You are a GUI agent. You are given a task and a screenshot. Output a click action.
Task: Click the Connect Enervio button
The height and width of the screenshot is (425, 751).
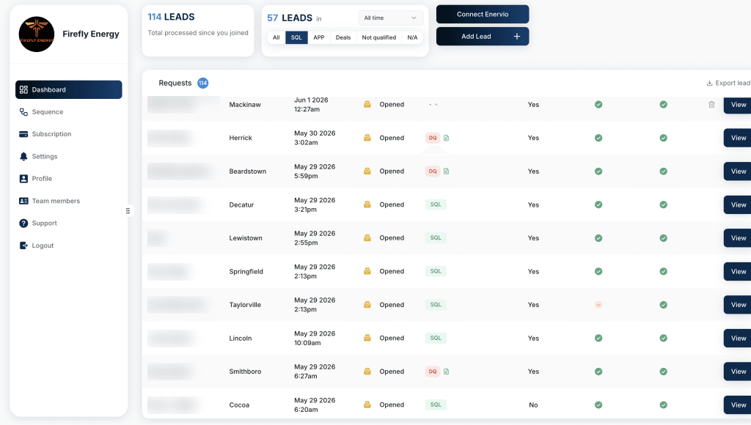click(483, 15)
